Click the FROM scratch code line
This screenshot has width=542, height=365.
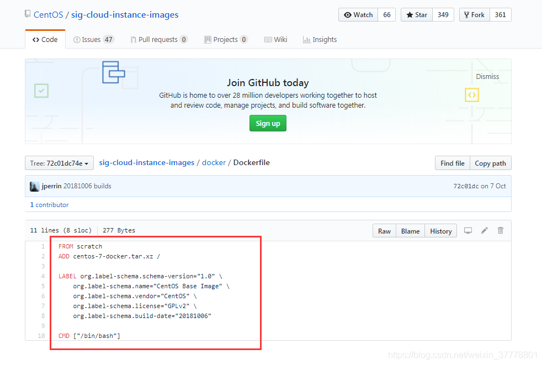click(80, 246)
